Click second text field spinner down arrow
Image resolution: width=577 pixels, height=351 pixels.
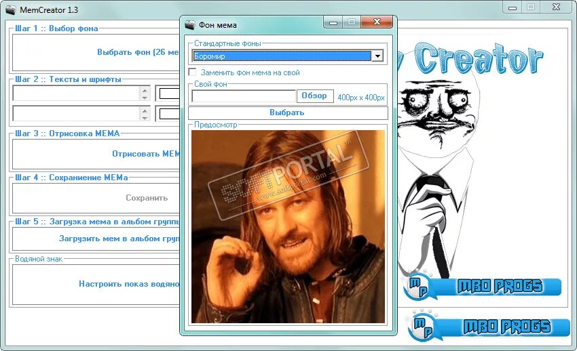(145, 117)
